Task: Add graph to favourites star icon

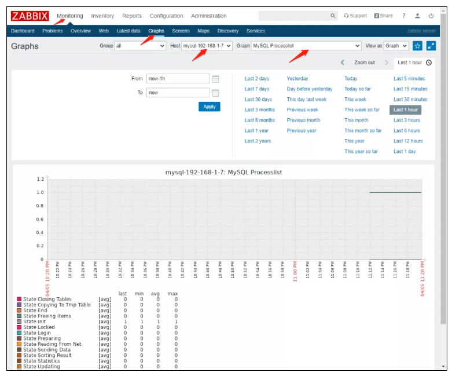Action: click(417, 46)
